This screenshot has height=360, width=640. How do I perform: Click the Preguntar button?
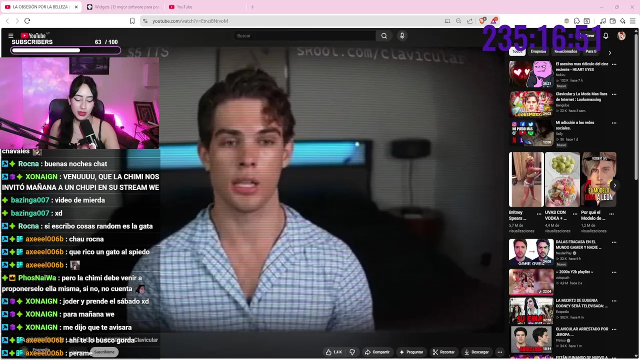click(x=411, y=352)
